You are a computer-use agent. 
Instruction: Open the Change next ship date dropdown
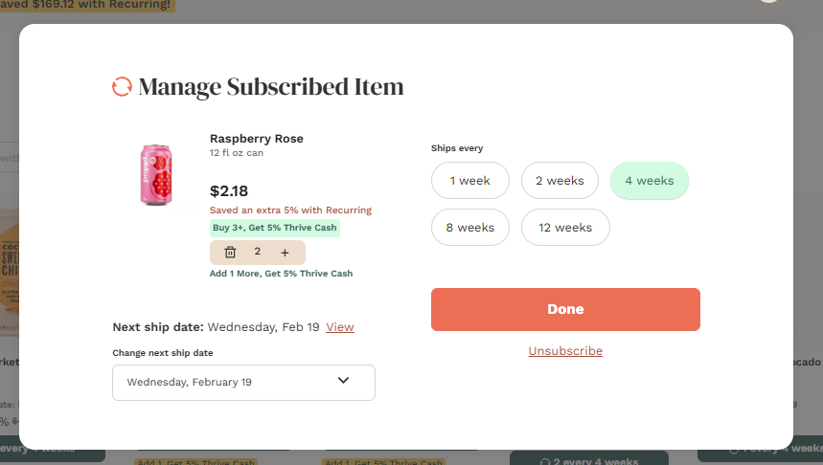pos(243,382)
